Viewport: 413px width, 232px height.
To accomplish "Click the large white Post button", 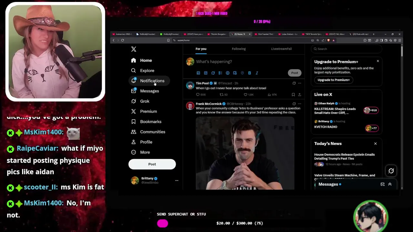I will [x=152, y=164].
